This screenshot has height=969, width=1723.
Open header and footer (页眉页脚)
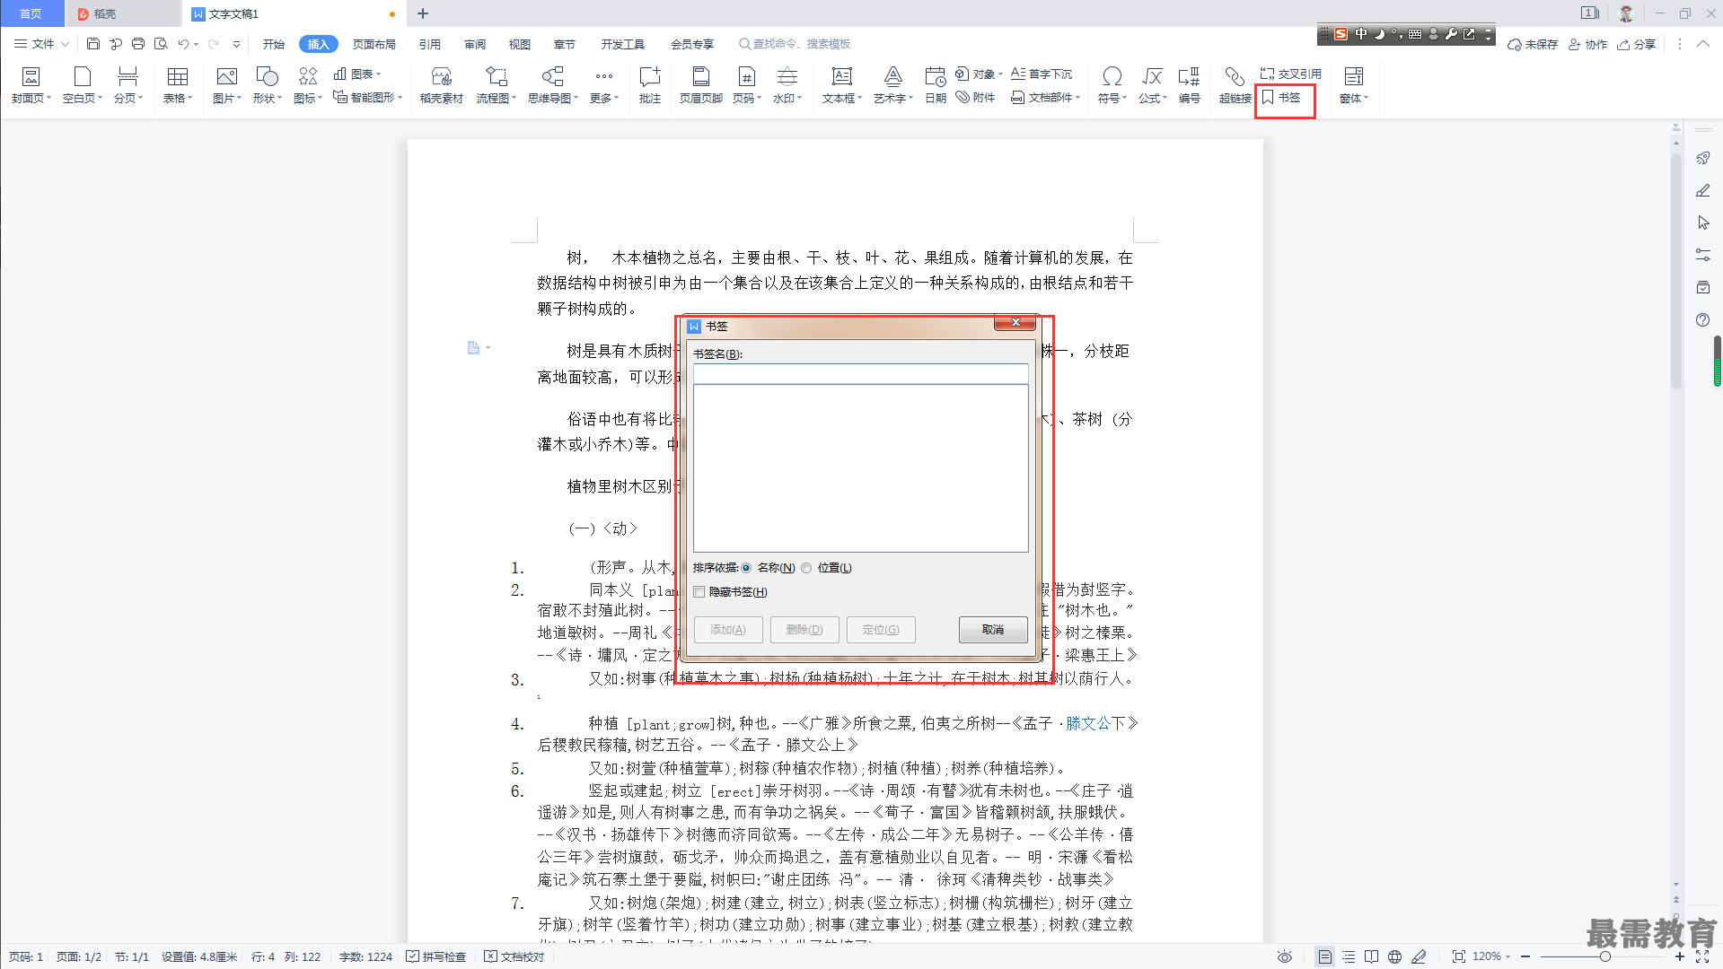(x=700, y=85)
